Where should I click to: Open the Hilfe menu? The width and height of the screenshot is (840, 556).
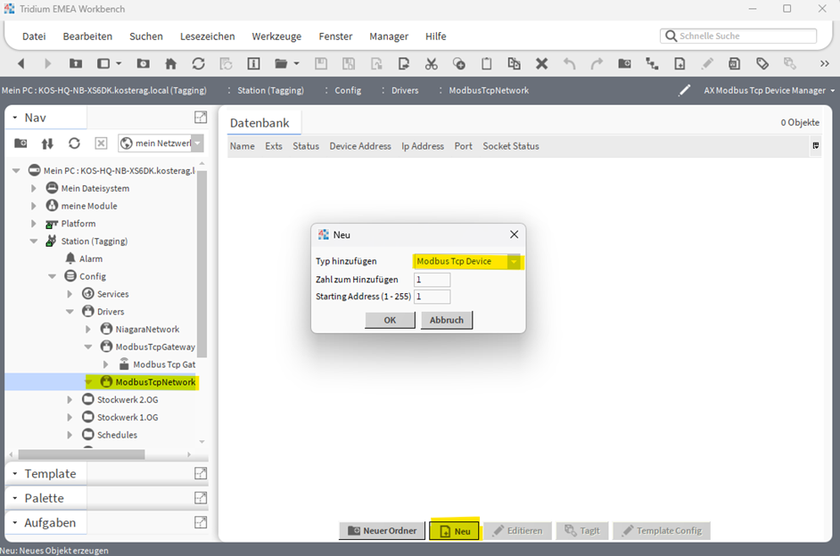click(435, 37)
